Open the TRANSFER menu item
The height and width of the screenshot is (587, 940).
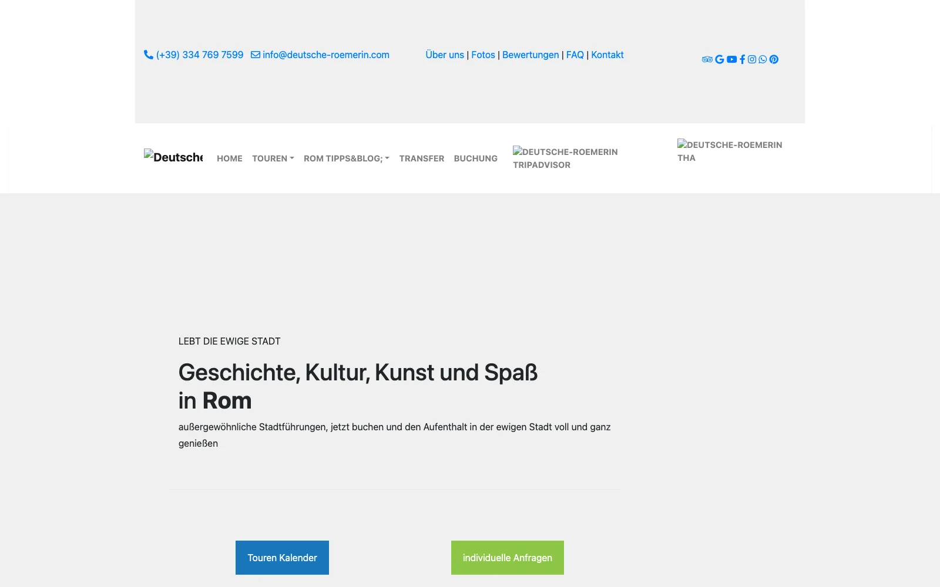point(422,158)
